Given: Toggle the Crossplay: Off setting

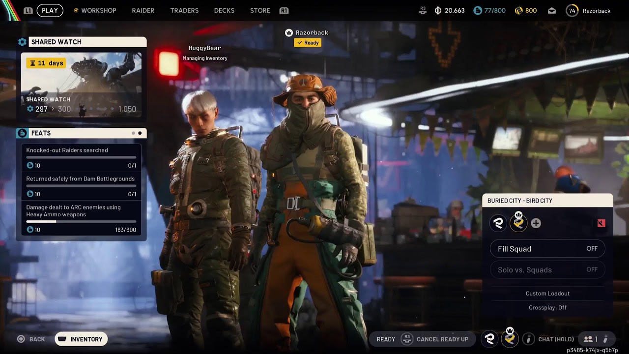Looking at the screenshot, I should pyautogui.click(x=547, y=307).
